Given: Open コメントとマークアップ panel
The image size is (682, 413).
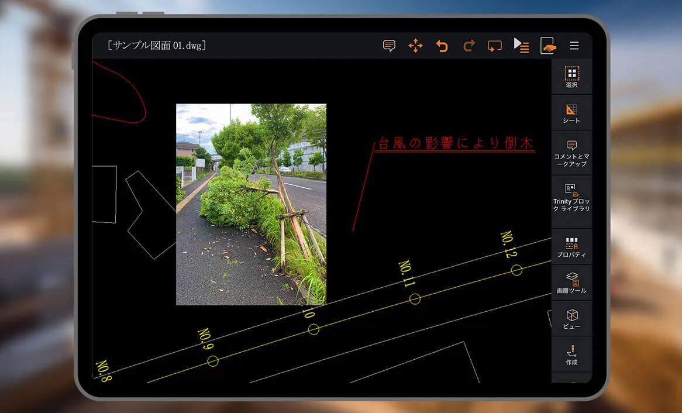Looking at the screenshot, I should click(x=571, y=153).
